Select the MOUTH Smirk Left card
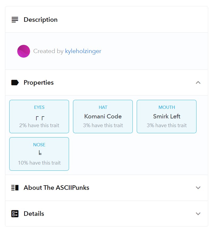This screenshot has width=213, height=232. [x=167, y=117]
